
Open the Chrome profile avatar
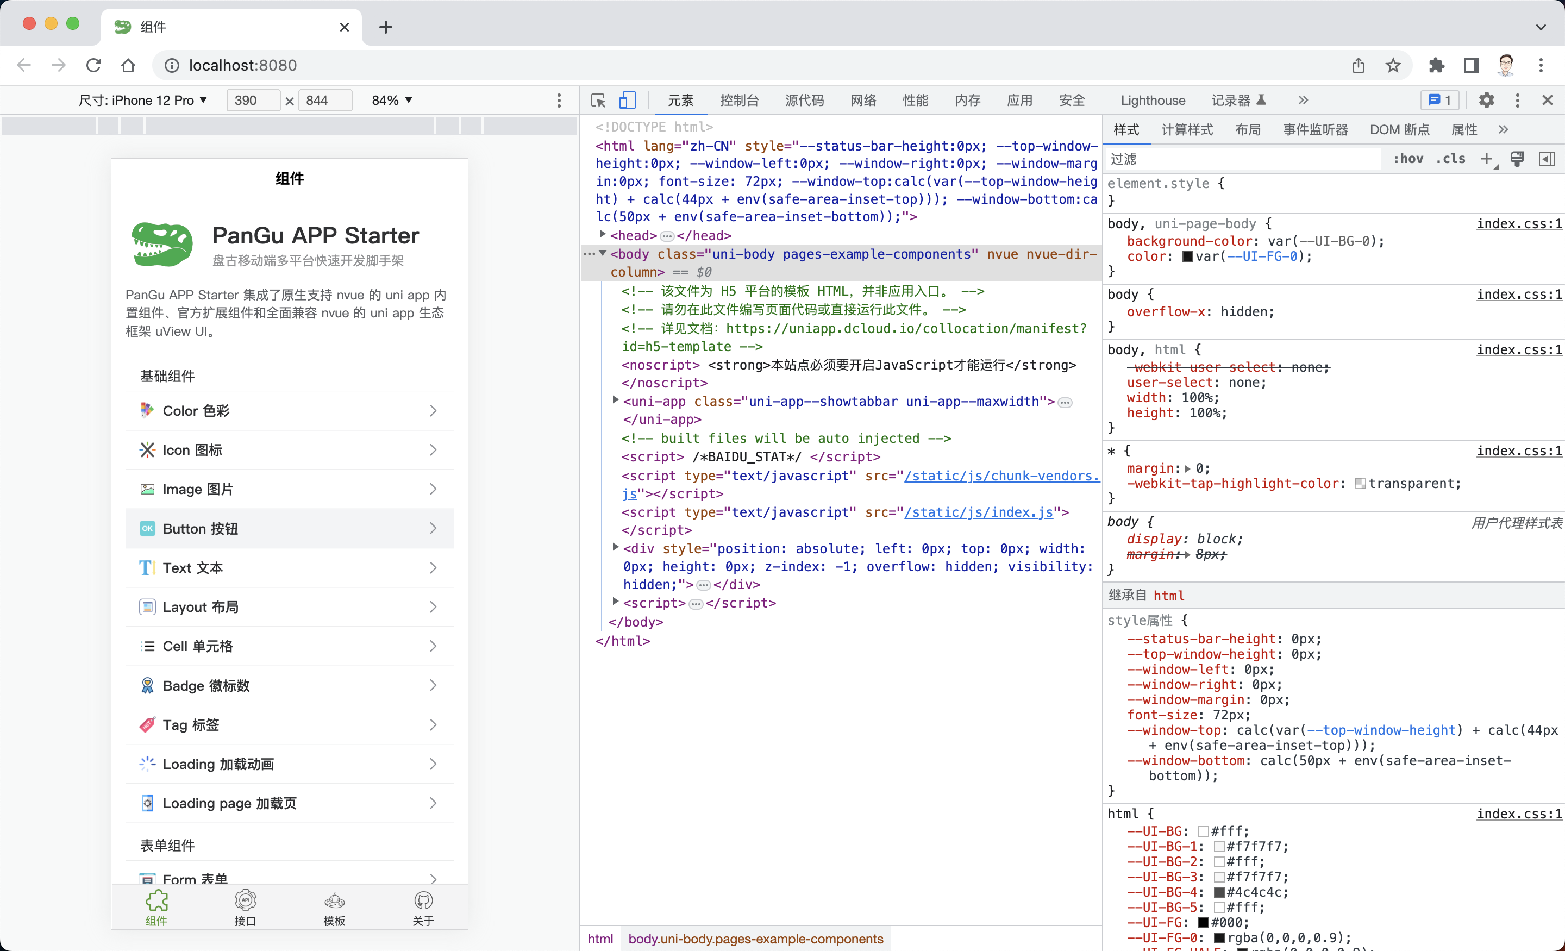pyautogui.click(x=1506, y=65)
